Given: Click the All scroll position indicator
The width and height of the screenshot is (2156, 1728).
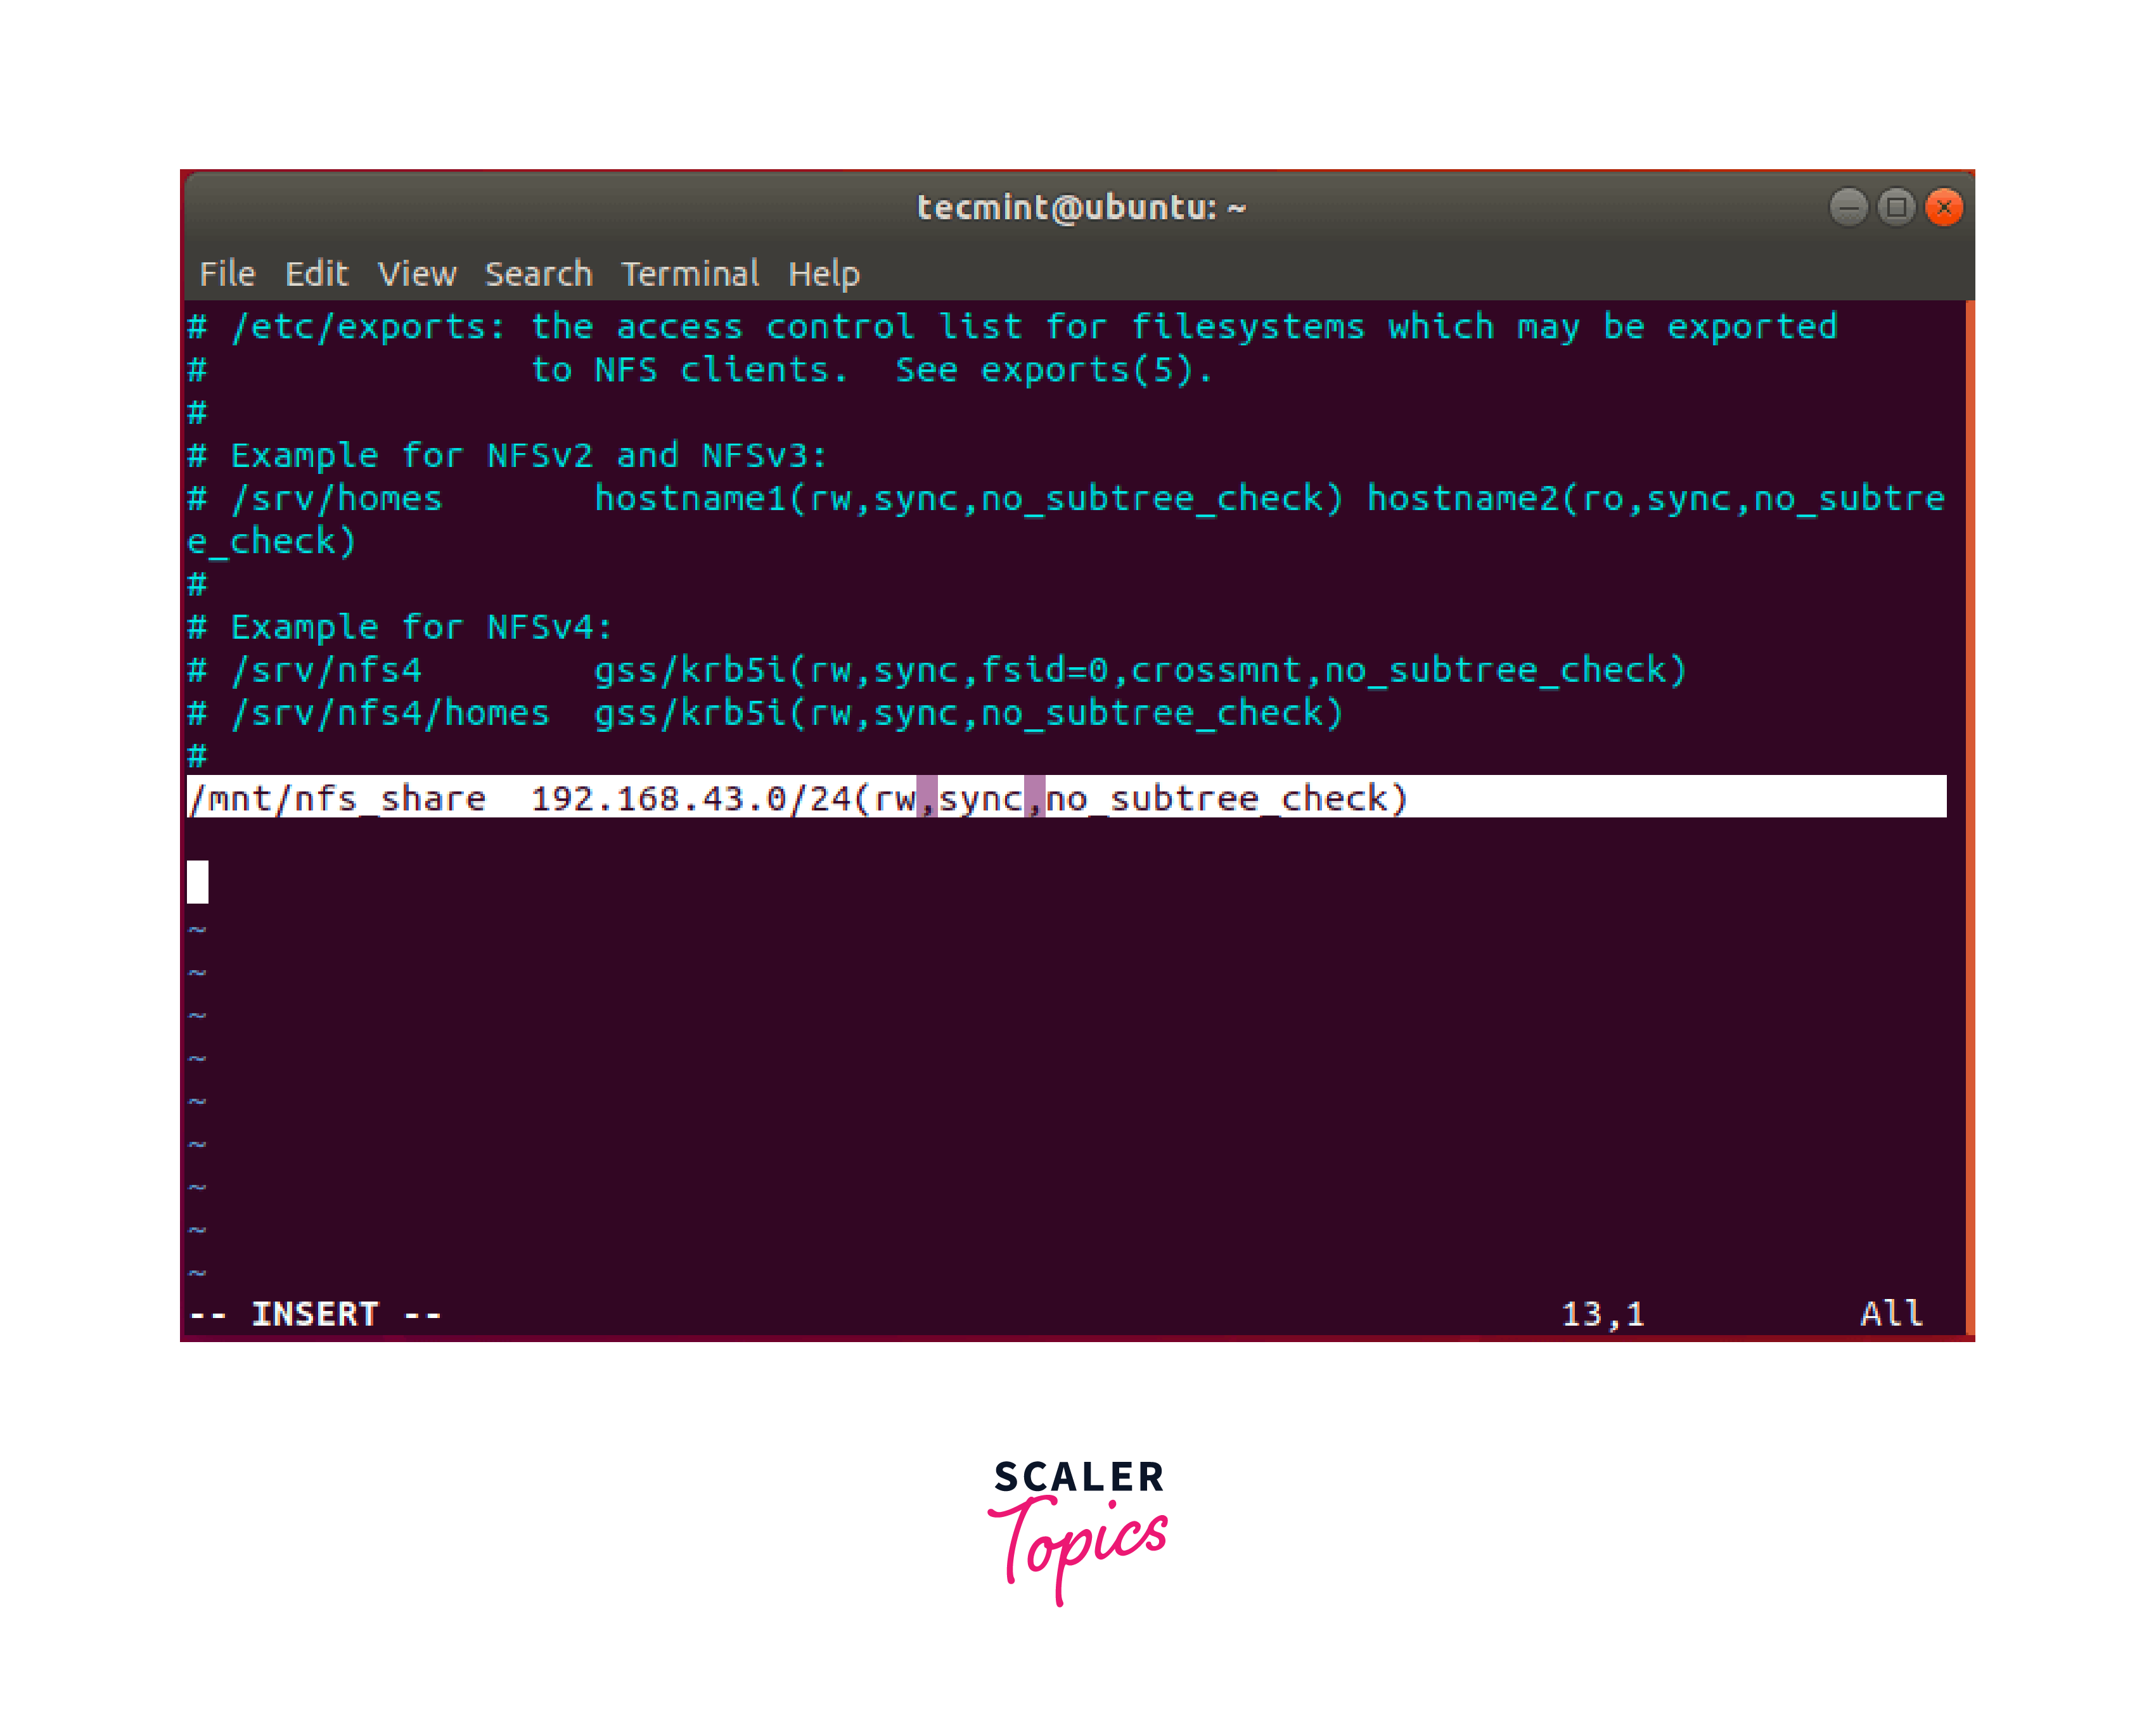Looking at the screenshot, I should (x=1891, y=1313).
